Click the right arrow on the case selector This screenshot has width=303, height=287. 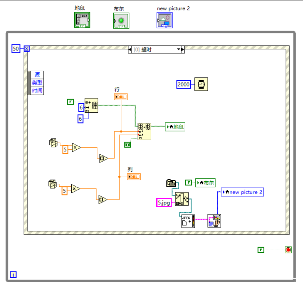(183, 49)
